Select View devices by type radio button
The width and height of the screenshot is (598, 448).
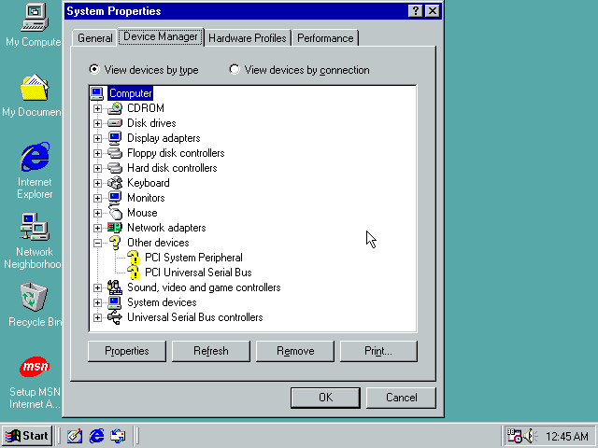tap(94, 69)
